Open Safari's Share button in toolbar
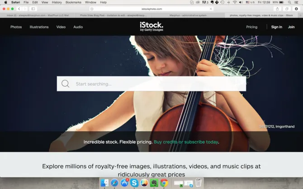This screenshot has height=189, width=303. [277, 9]
